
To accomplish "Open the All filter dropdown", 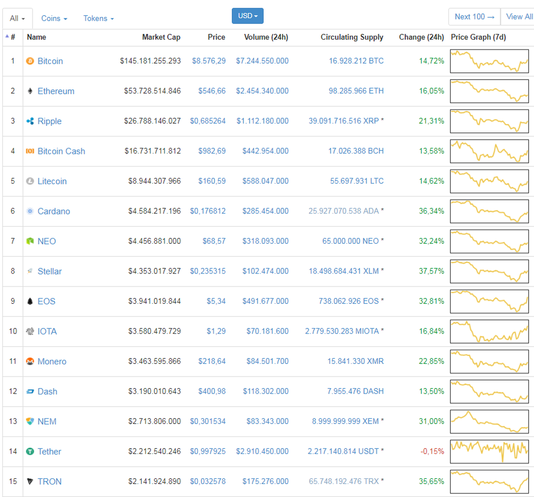I will [x=17, y=18].
